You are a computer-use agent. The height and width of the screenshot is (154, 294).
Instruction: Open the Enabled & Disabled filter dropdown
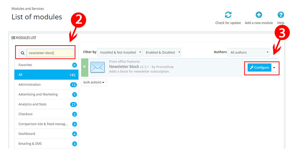coord(162,52)
